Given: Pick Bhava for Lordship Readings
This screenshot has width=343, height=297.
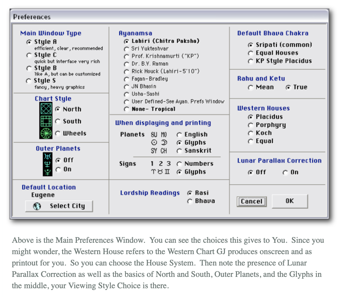Looking at the screenshot, I should (x=190, y=201).
